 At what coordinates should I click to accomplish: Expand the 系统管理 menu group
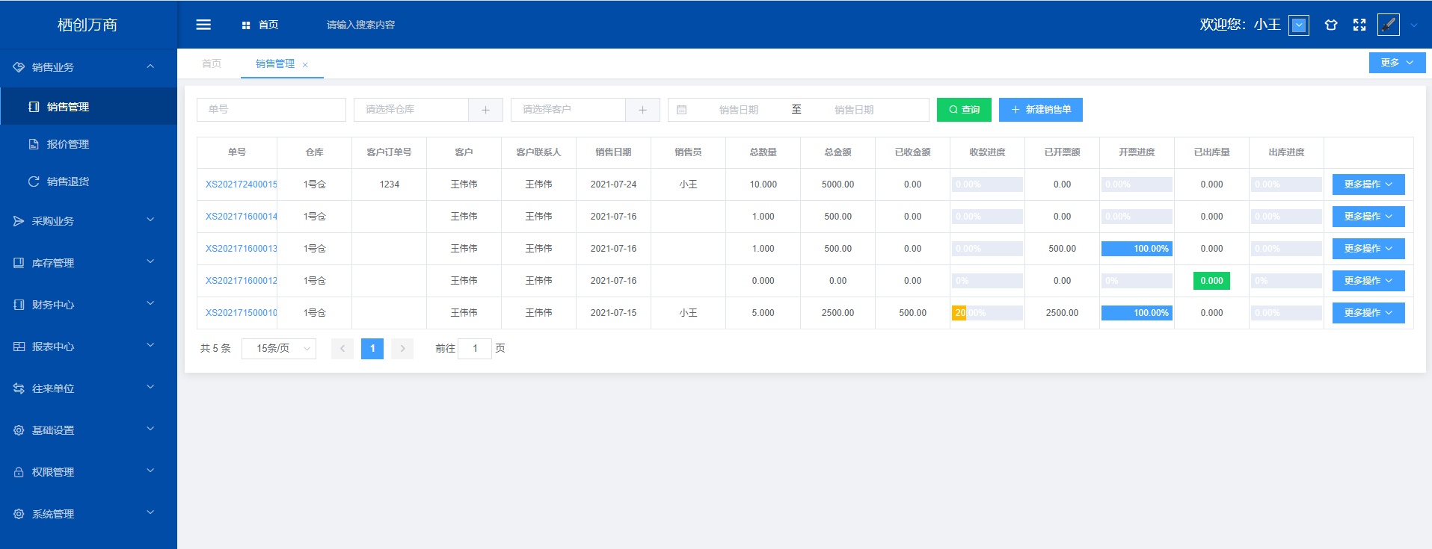(x=88, y=514)
